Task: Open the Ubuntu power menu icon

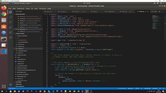Action: click(161, 3)
